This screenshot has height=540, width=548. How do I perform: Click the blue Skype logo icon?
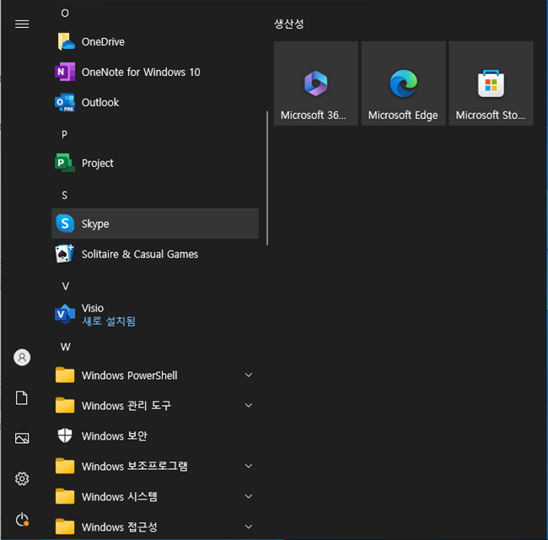pyautogui.click(x=65, y=224)
